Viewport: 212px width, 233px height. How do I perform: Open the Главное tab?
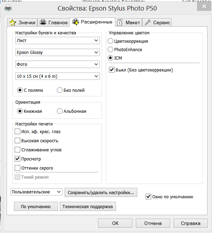(x=53, y=22)
